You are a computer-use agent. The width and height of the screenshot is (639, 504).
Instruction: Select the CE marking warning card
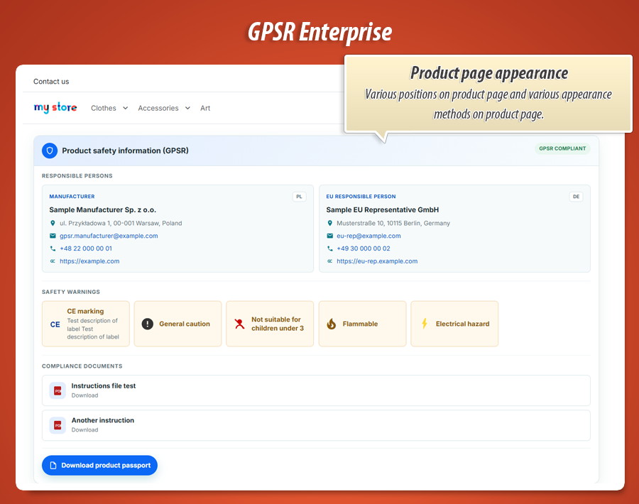coord(86,324)
